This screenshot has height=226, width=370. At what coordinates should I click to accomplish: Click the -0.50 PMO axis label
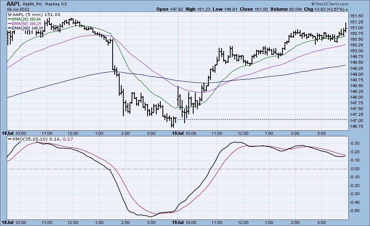356,211
